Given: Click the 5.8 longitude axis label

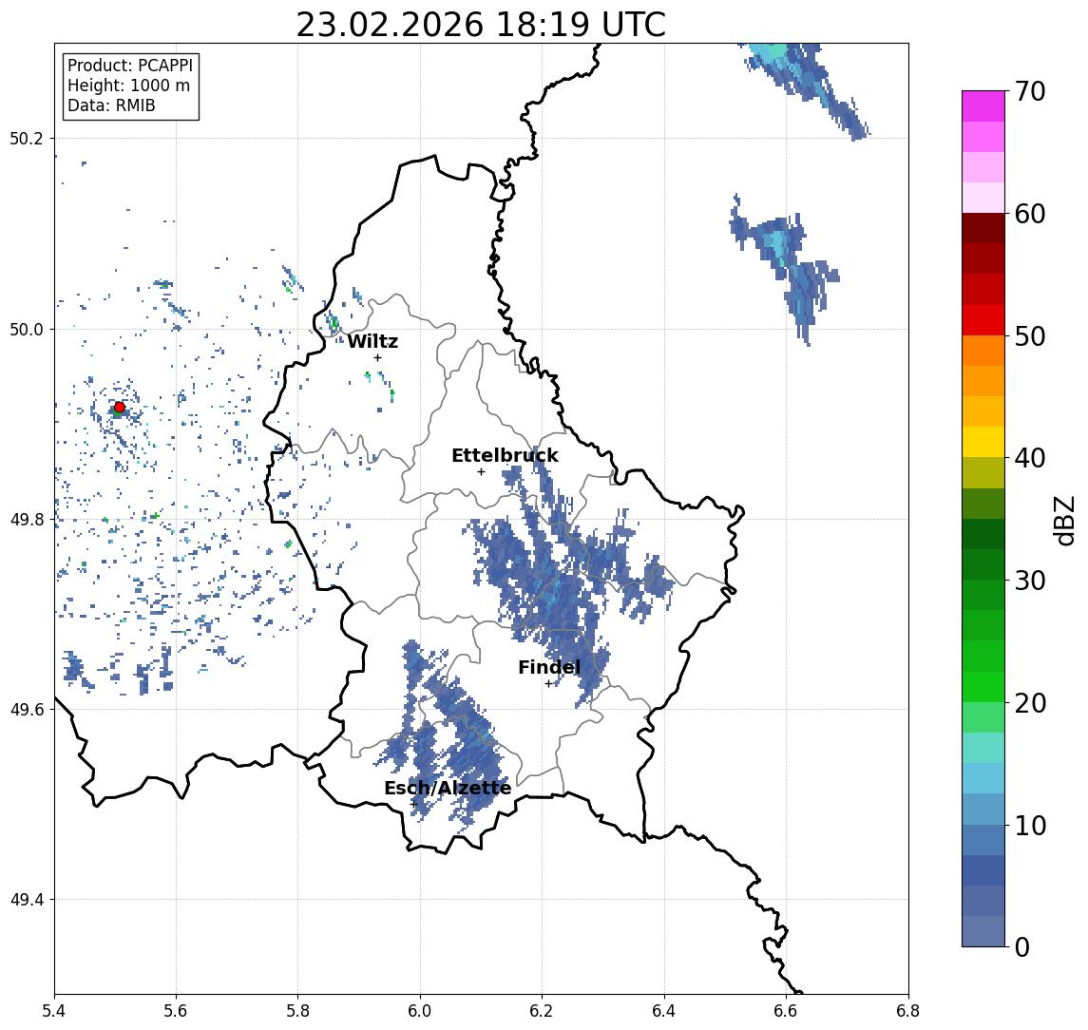Looking at the screenshot, I should point(297,1011).
